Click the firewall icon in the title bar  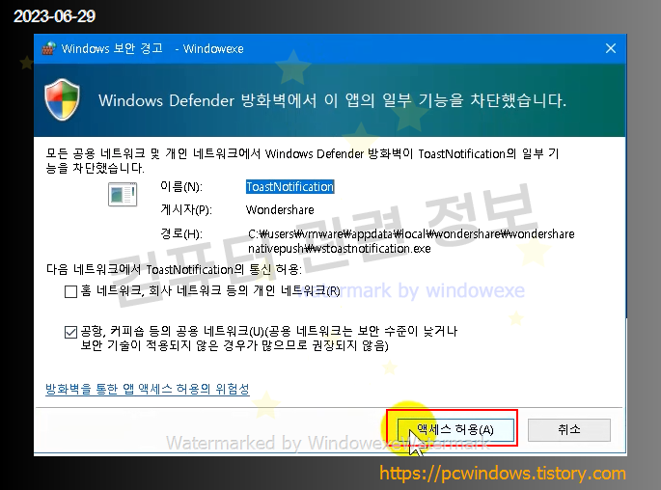(x=48, y=48)
